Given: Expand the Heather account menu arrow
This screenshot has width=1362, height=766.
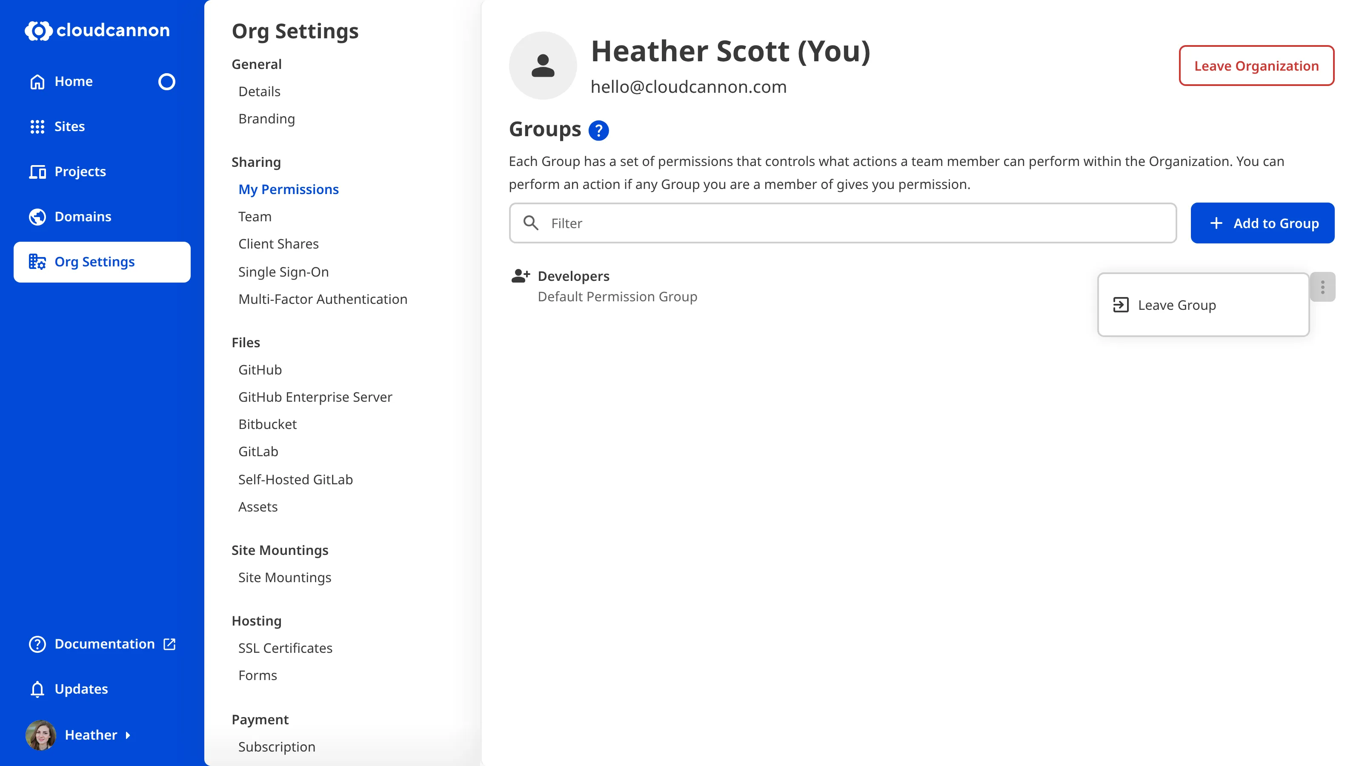Looking at the screenshot, I should tap(127, 735).
